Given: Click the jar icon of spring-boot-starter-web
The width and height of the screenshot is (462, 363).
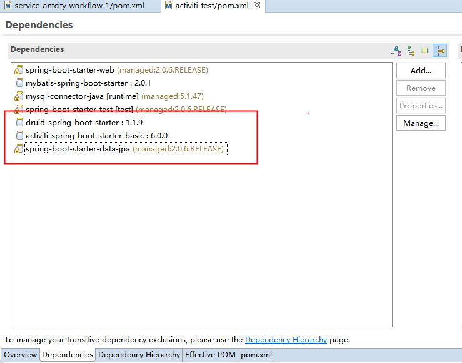Looking at the screenshot, I should click(x=19, y=70).
